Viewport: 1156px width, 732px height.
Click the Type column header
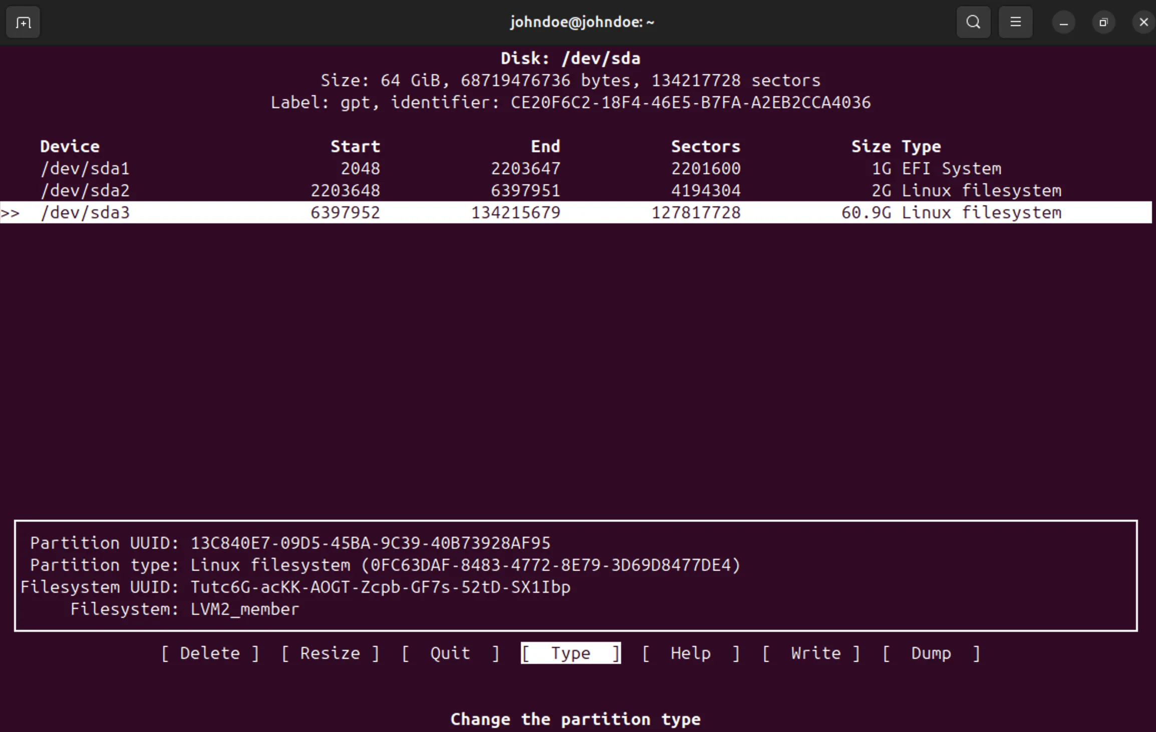click(x=921, y=147)
